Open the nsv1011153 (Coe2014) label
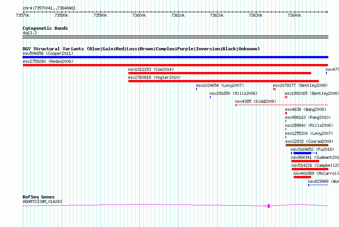 tap(151, 69)
